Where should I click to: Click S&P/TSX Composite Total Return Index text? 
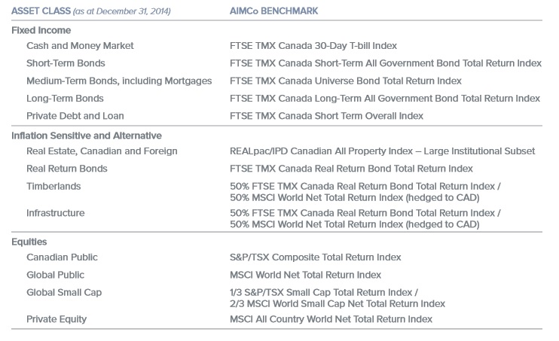(316, 257)
